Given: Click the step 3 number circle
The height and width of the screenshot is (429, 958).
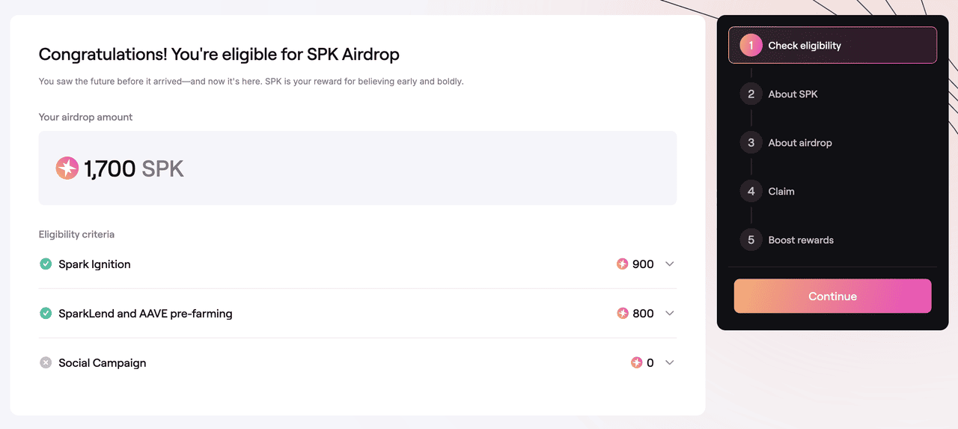Looking at the screenshot, I should tap(751, 143).
